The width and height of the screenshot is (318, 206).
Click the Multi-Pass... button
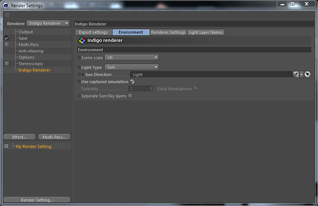(54, 137)
